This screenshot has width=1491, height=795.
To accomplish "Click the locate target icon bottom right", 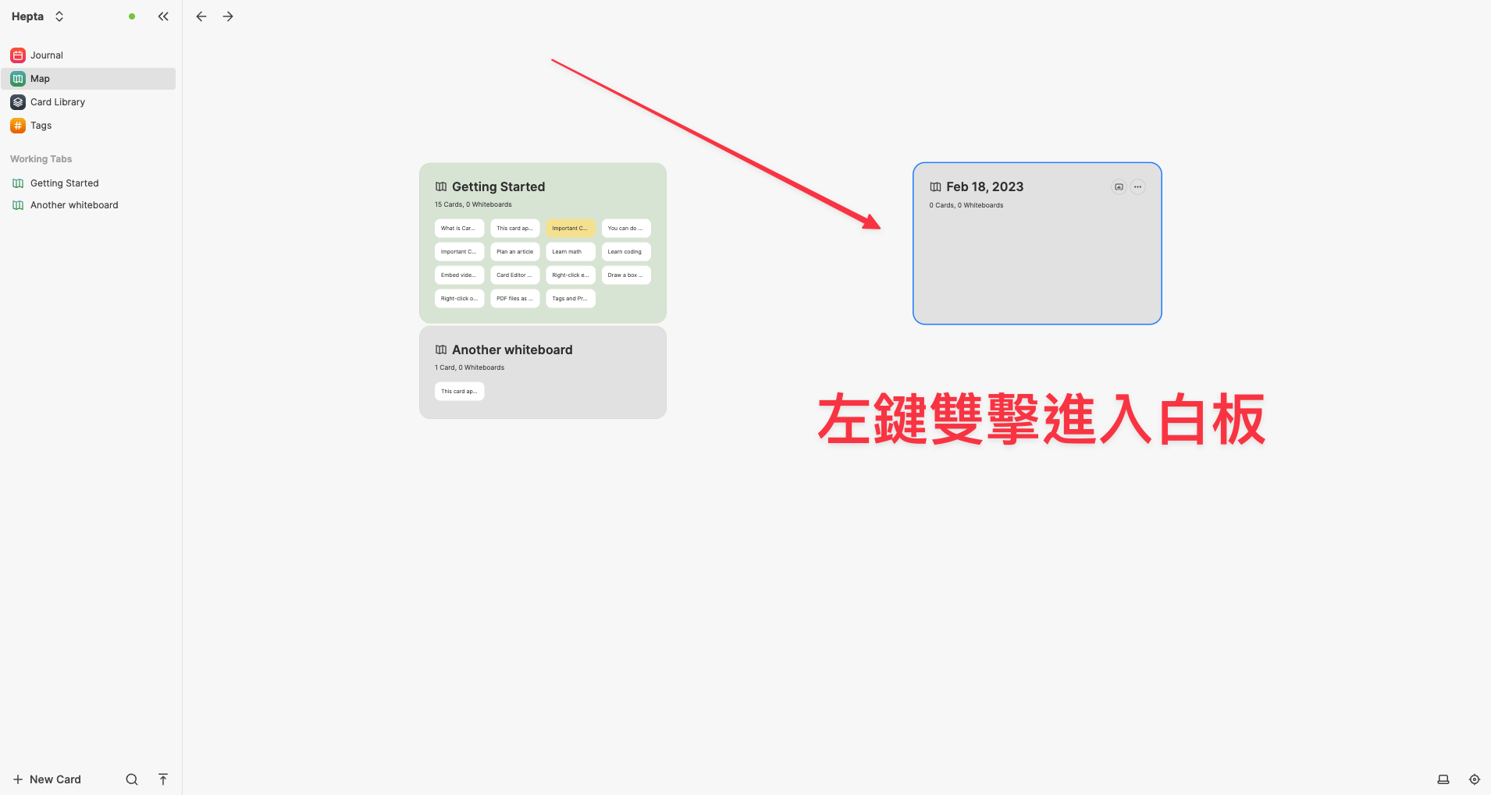I will (x=1474, y=779).
